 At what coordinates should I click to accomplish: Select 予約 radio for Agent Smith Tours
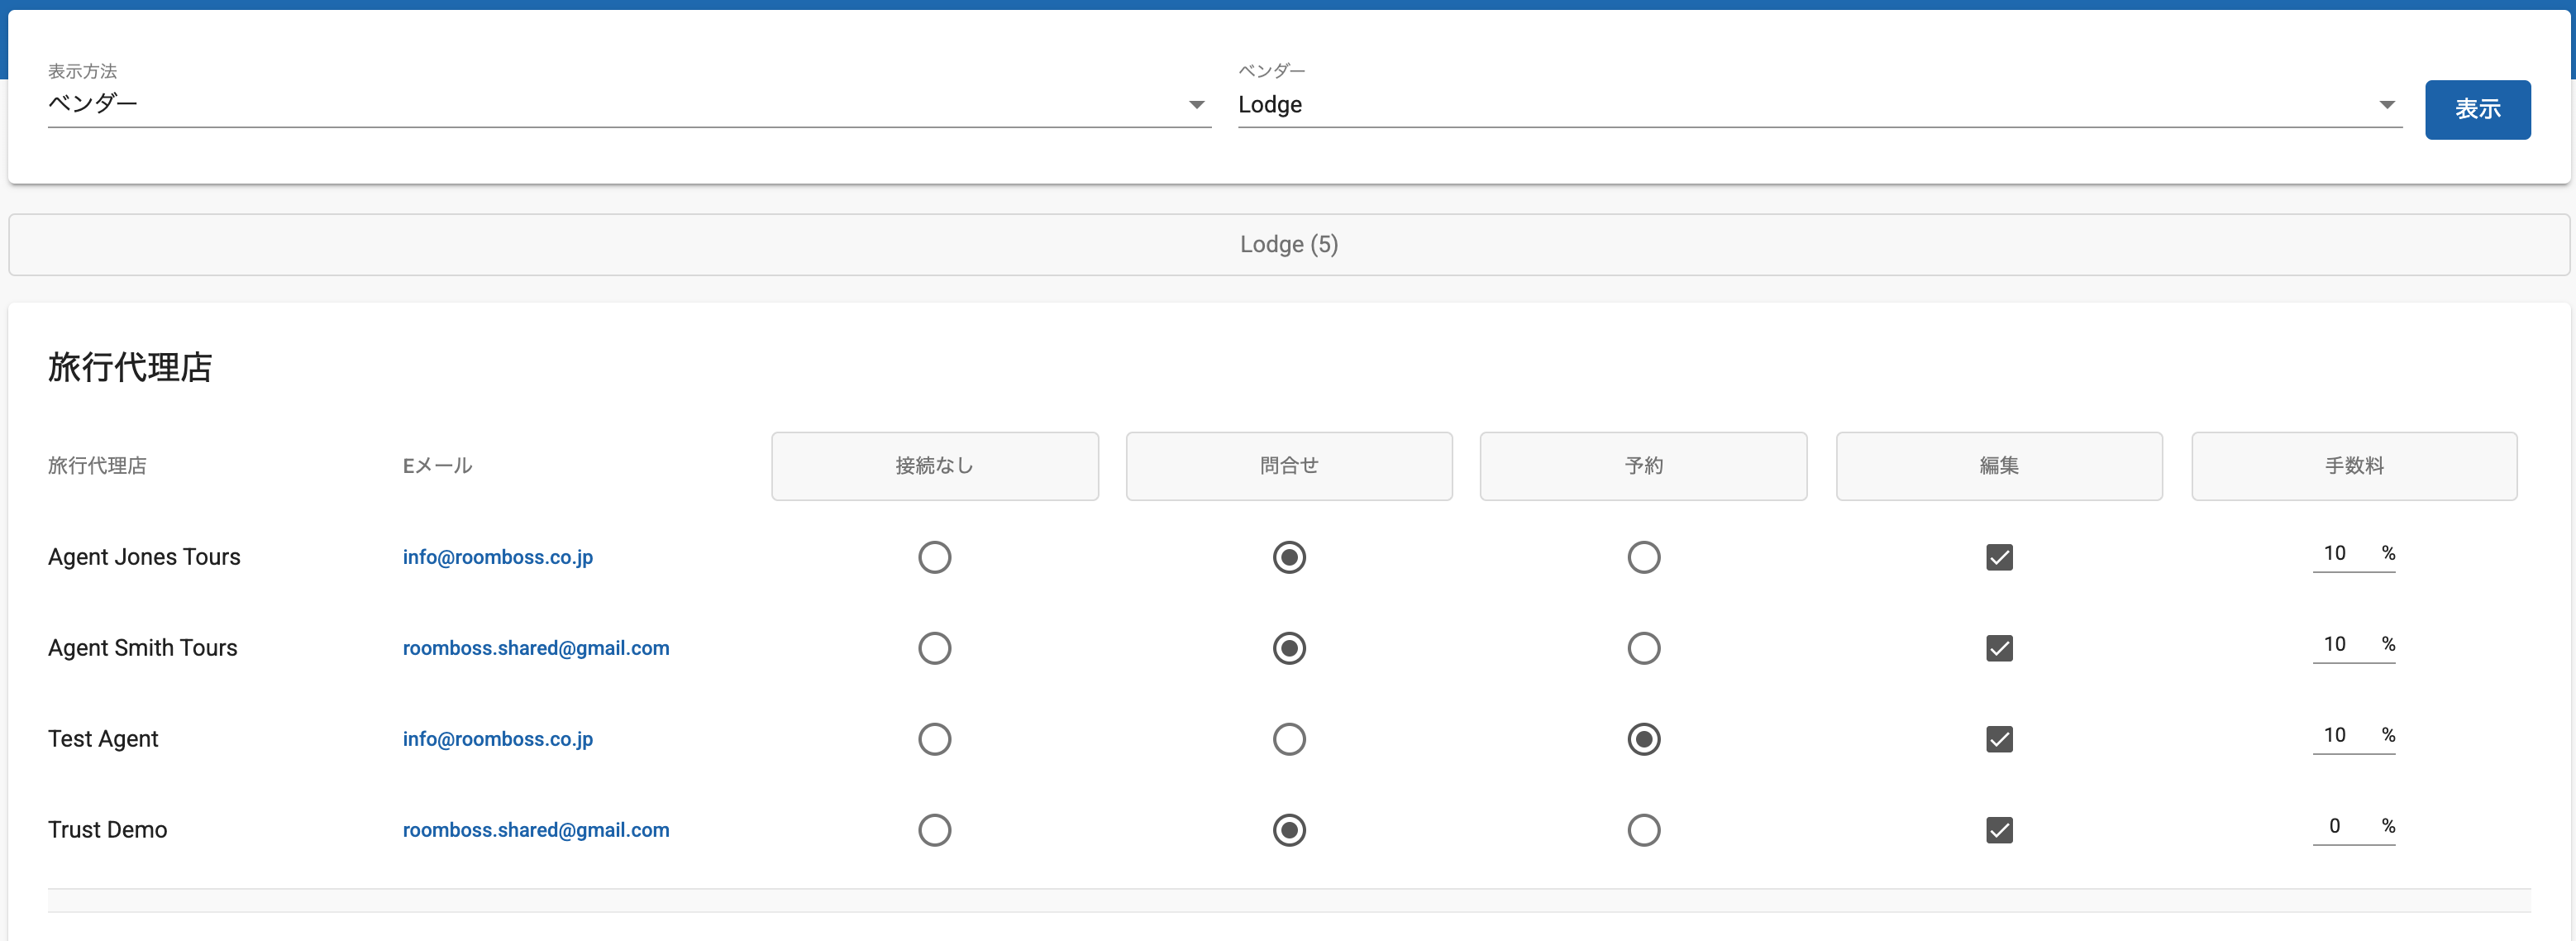pos(1643,648)
